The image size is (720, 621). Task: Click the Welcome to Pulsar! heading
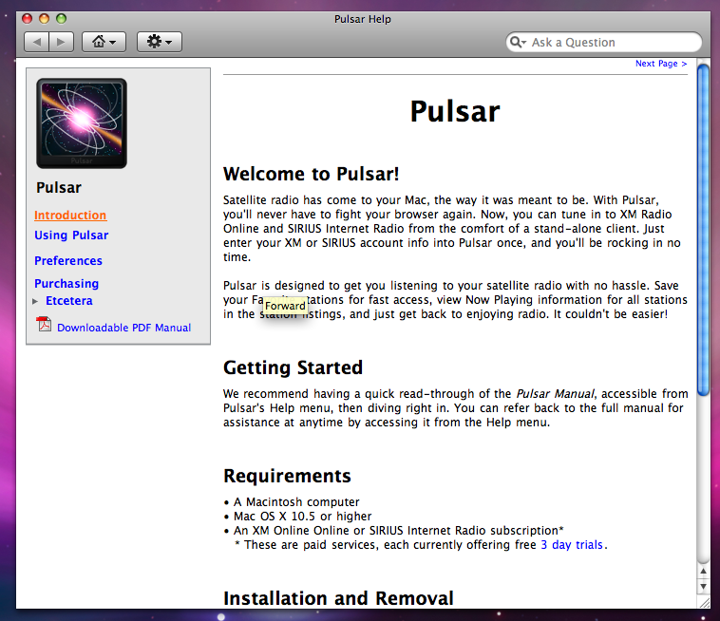312,175
